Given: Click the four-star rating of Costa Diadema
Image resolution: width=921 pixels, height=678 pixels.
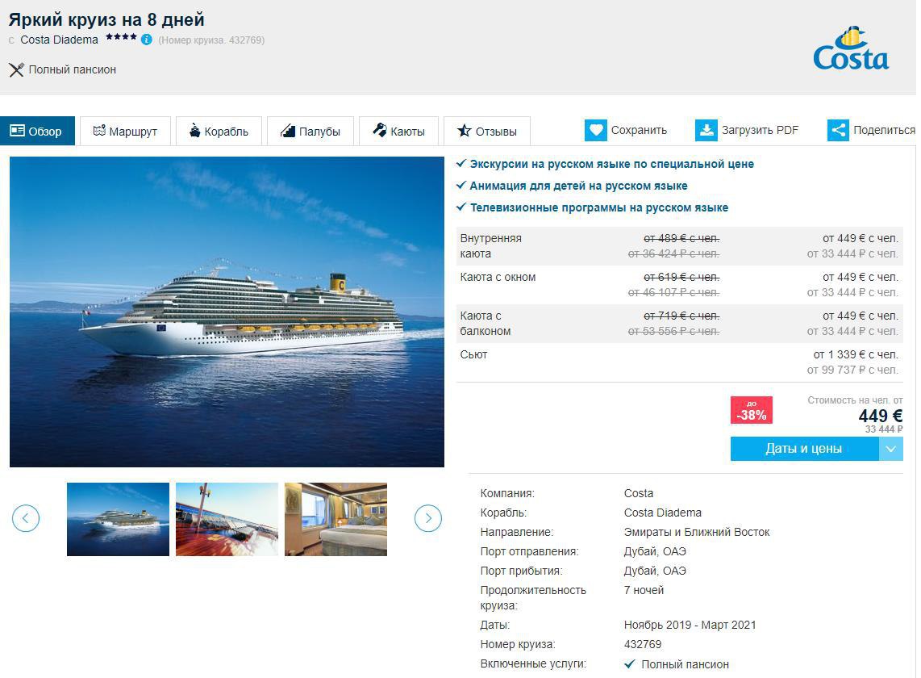Looking at the screenshot, I should [x=121, y=37].
